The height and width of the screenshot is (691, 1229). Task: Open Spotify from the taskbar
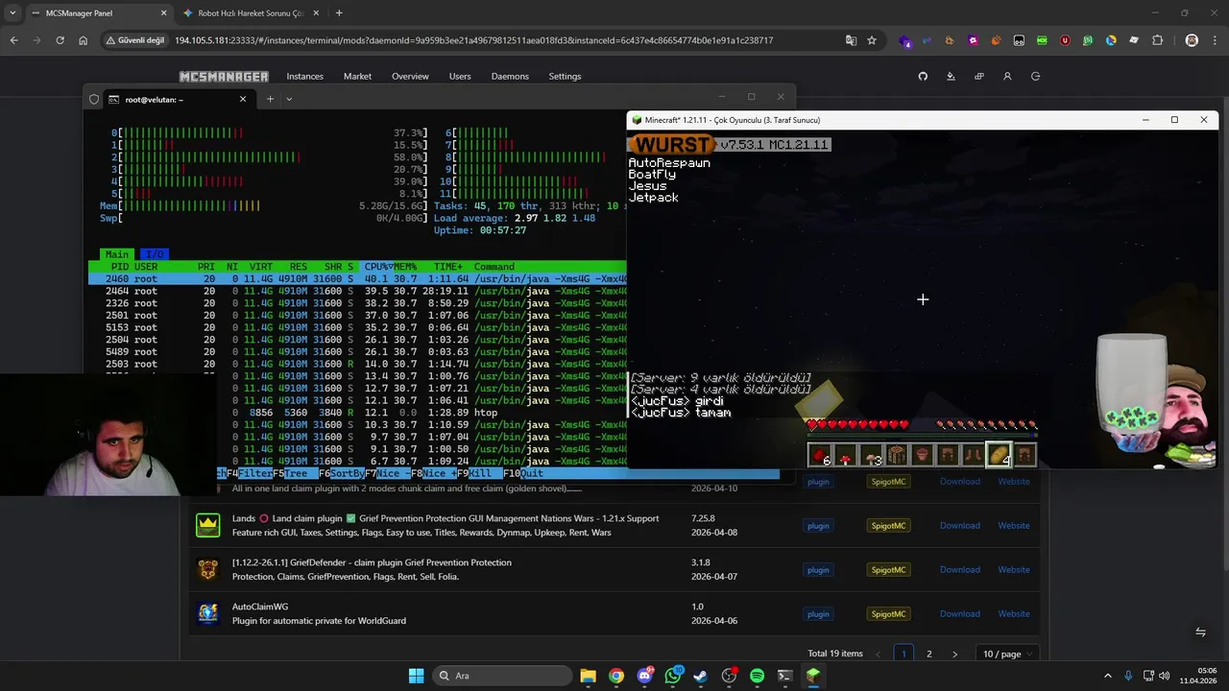[x=757, y=676]
